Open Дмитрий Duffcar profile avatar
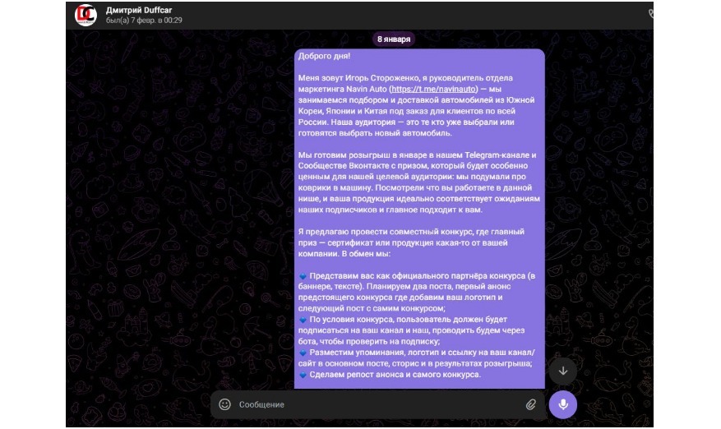This screenshot has width=721, height=429. (86, 15)
